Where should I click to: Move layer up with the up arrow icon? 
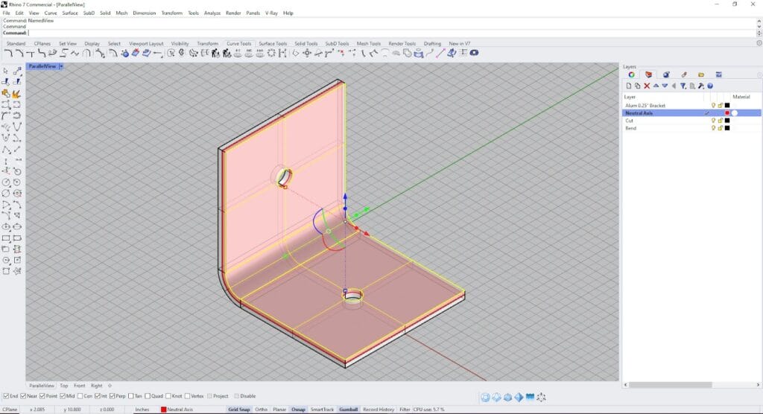tap(656, 86)
